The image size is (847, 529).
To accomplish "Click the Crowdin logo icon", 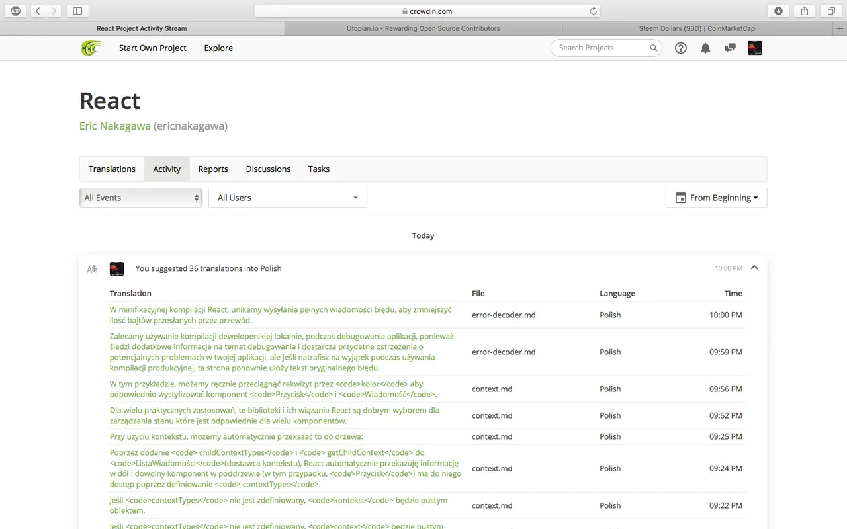I will (91, 48).
